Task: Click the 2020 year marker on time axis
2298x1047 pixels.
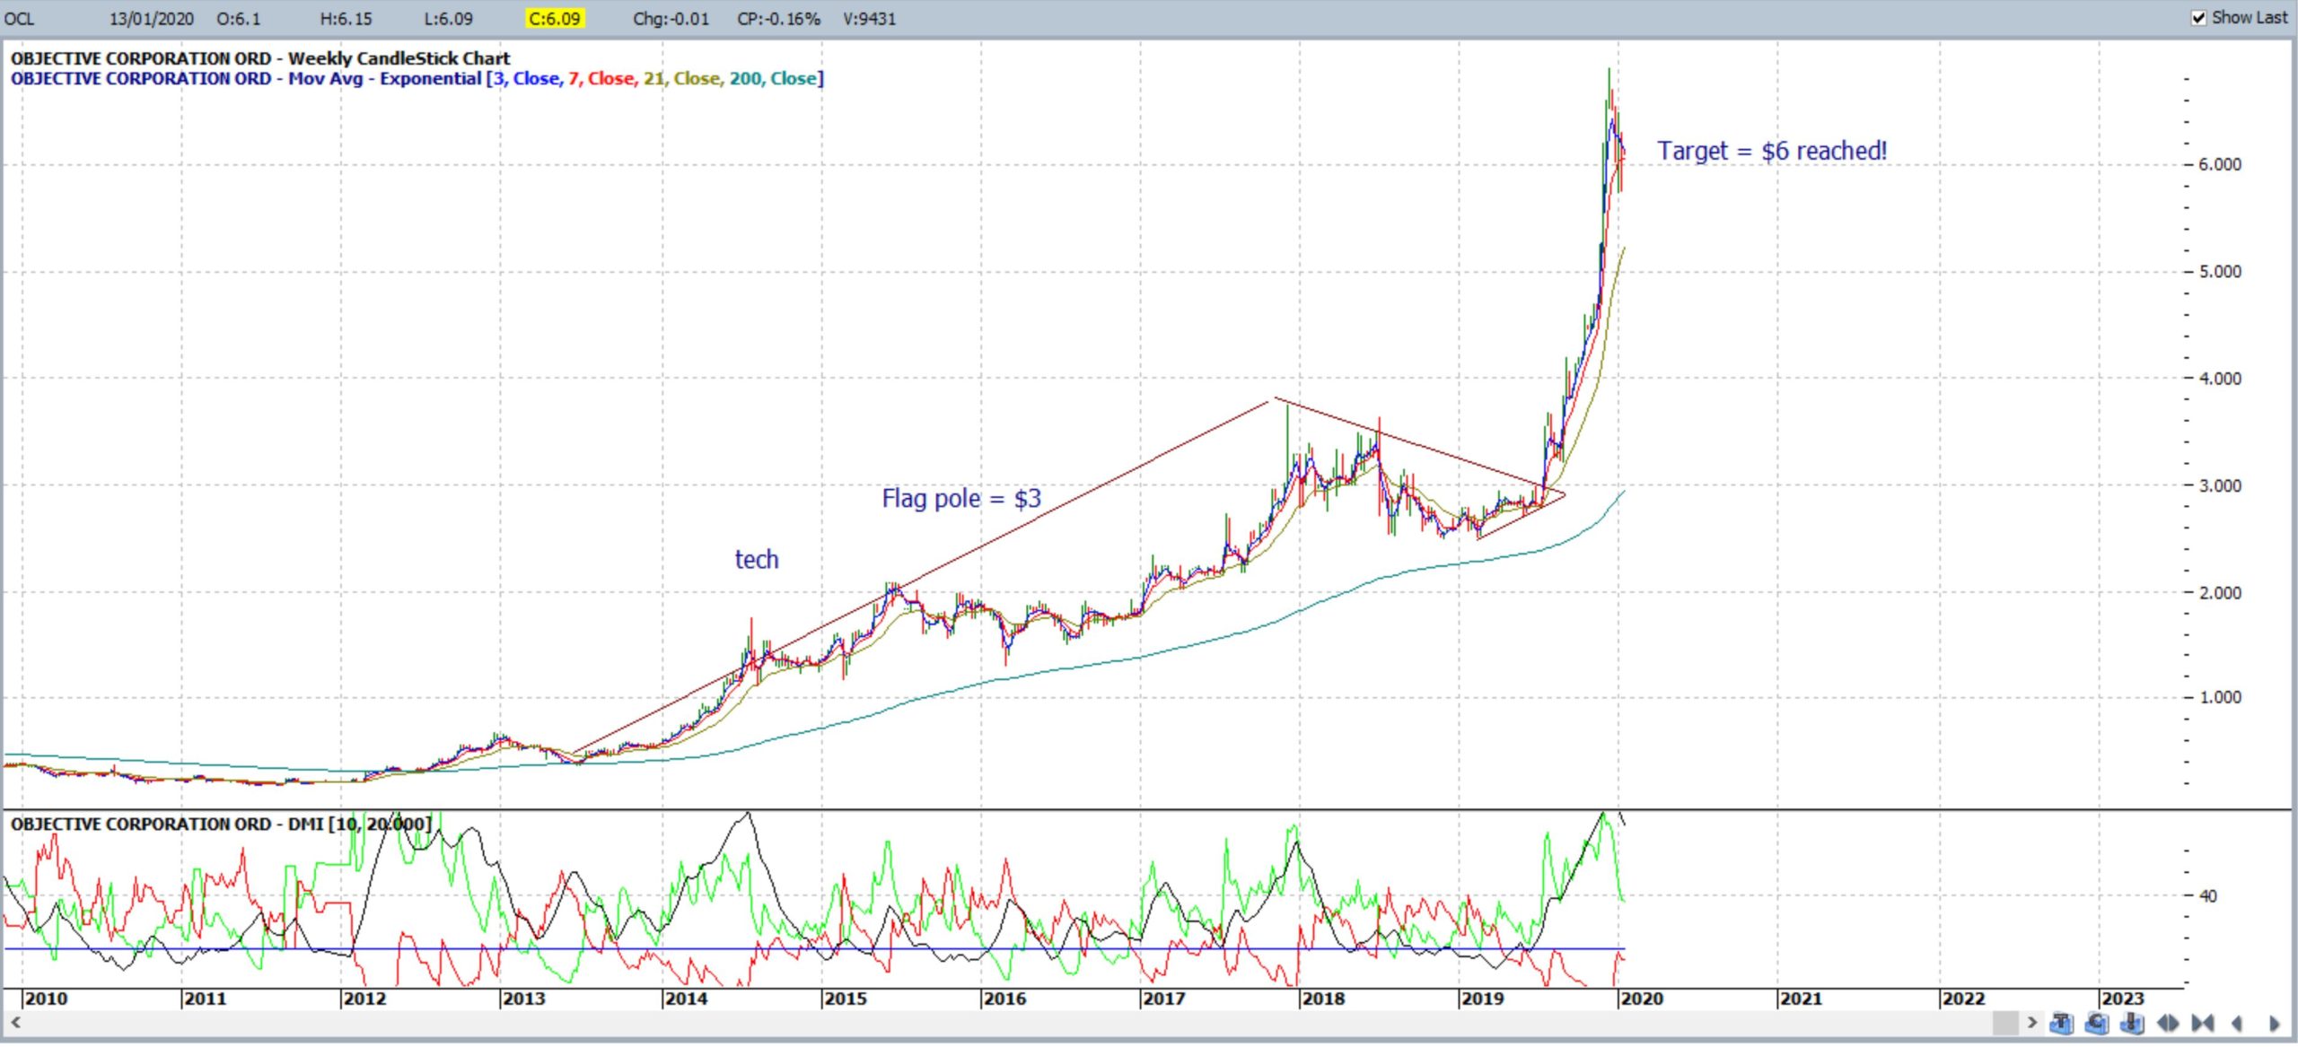Action: (1642, 999)
